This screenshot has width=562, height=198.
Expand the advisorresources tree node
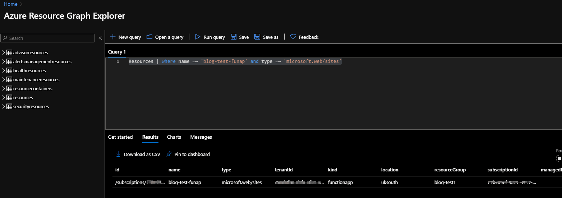[4, 52]
